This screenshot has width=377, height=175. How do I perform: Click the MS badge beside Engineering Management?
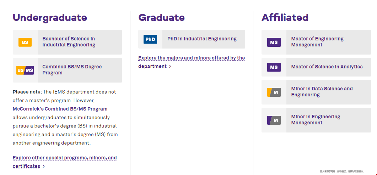274,43
